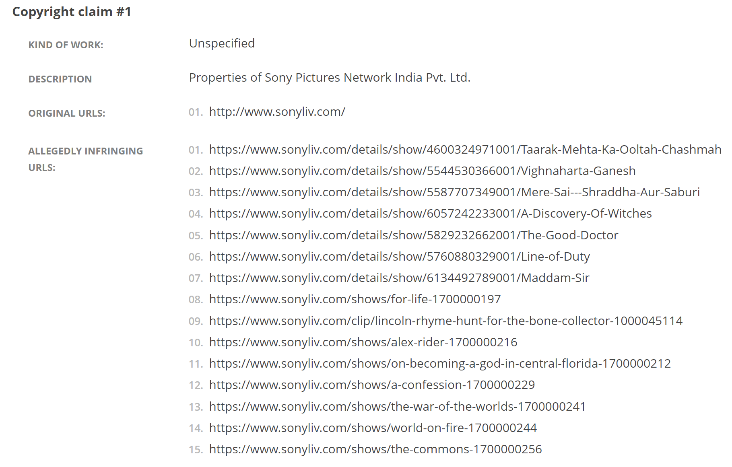
Task: Open on-becoming-a-god-in-central-florida URL
Action: 440,364
